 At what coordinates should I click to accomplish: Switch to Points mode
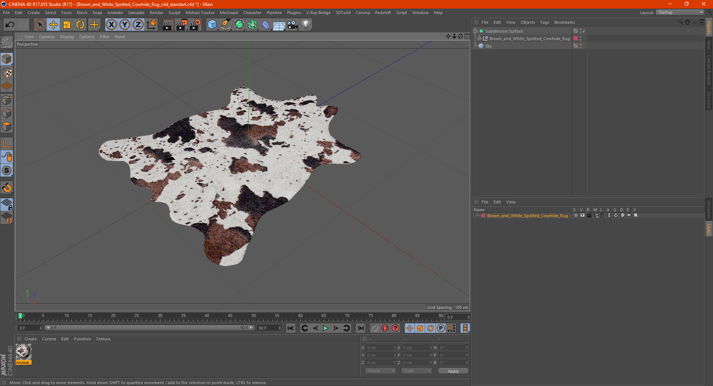click(x=7, y=100)
